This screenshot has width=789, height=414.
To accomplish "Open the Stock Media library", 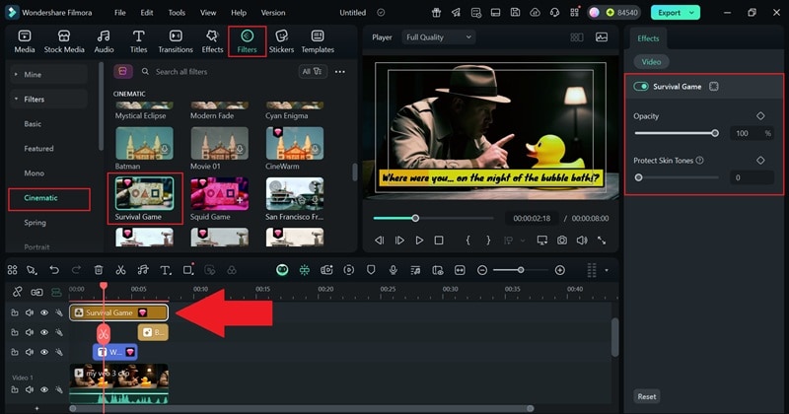I will 64,41.
